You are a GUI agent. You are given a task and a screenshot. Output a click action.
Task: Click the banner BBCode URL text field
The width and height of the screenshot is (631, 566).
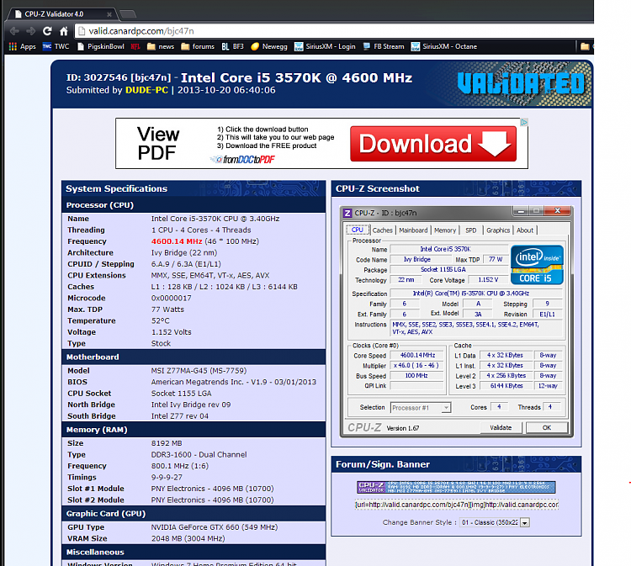tap(457, 505)
